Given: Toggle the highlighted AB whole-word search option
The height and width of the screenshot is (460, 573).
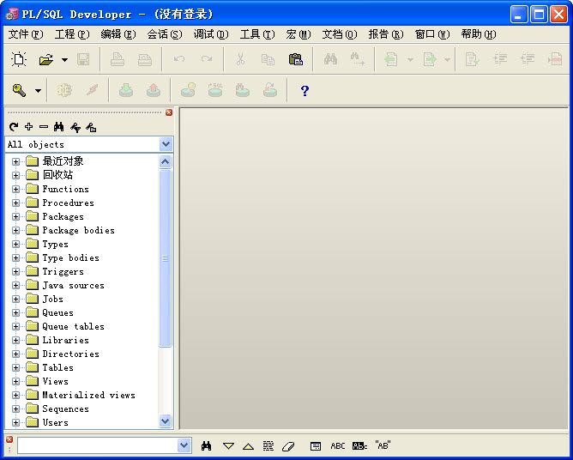Looking at the screenshot, I should pyautogui.click(x=359, y=445).
